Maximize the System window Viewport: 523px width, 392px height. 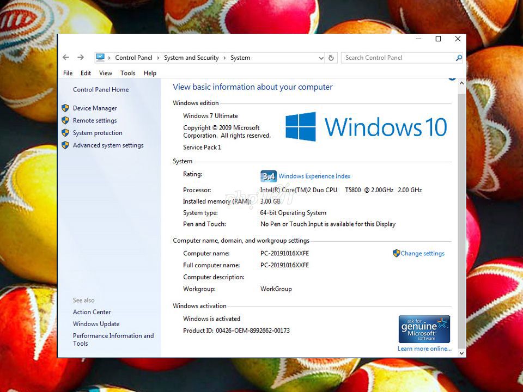click(438, 39)
